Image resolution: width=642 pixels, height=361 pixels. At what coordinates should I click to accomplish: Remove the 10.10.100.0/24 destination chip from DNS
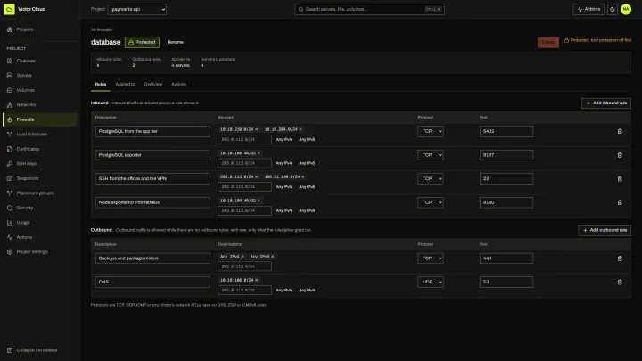(x=257, y=281)
